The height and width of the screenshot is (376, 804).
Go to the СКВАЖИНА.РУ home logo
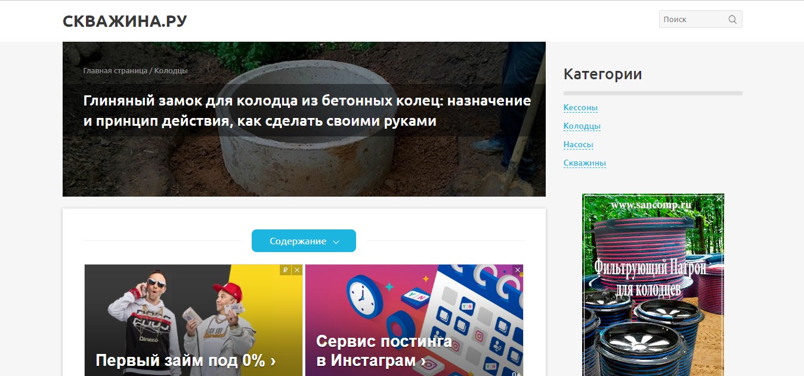tap(125, 21)
